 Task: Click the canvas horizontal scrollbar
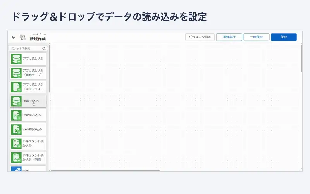tap(106, 170)
